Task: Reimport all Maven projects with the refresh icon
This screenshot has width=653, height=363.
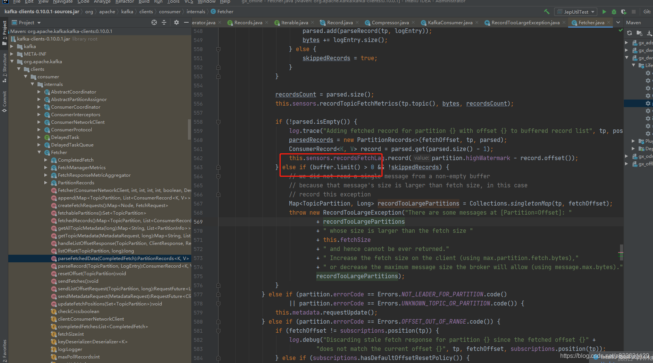Action: (630, 33)
